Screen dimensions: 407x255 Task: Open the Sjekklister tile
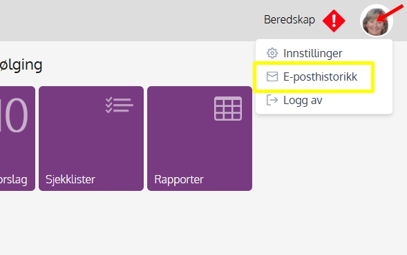[91, 139]
